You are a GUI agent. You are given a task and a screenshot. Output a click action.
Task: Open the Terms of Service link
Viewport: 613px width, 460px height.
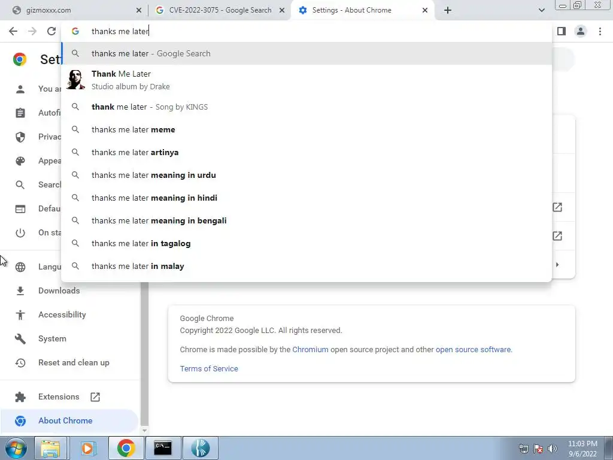click(209, 368)
